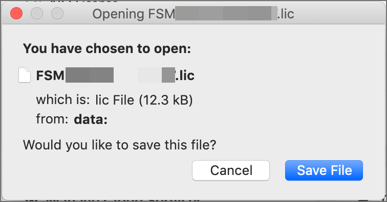This screenshot has height=202, width=387.
Task: Click the 'from:' label
Action: pos(52,119)
